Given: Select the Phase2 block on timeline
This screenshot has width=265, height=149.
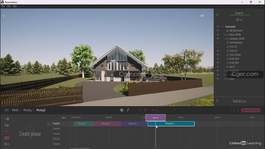Looking at the screenshot, I should tap(108, 124).
